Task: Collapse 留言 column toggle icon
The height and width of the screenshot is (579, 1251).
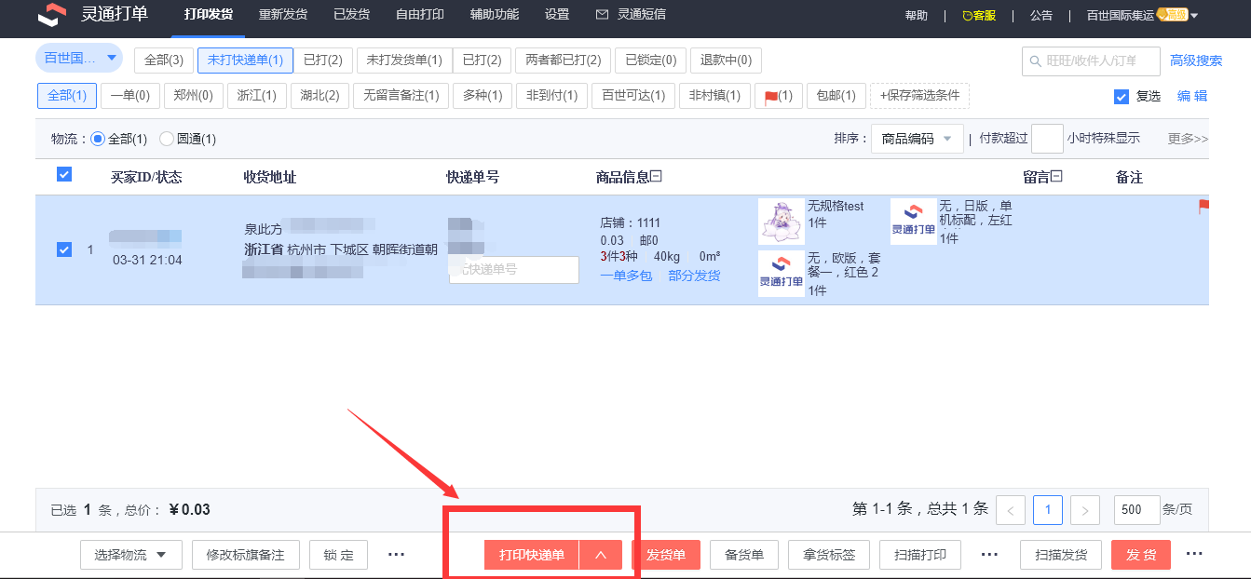Action: [x=1056, y=176]
